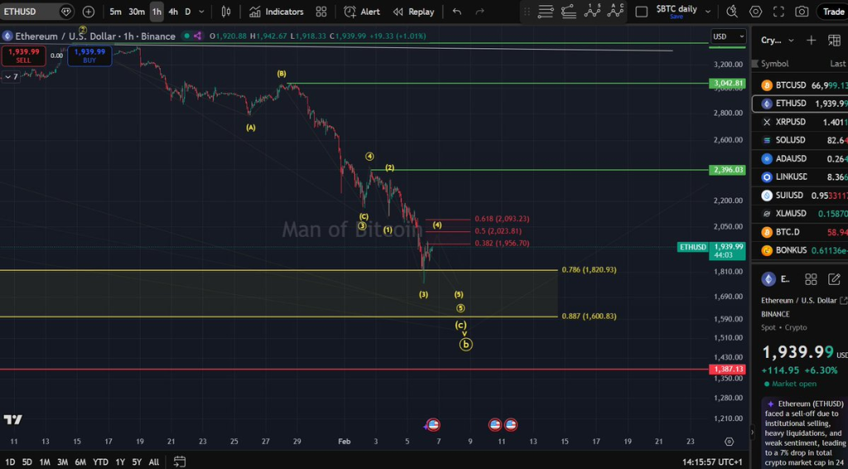
Task: Open the quick search lightning icon
Action: pyautogui.click(x=732, y=12)
